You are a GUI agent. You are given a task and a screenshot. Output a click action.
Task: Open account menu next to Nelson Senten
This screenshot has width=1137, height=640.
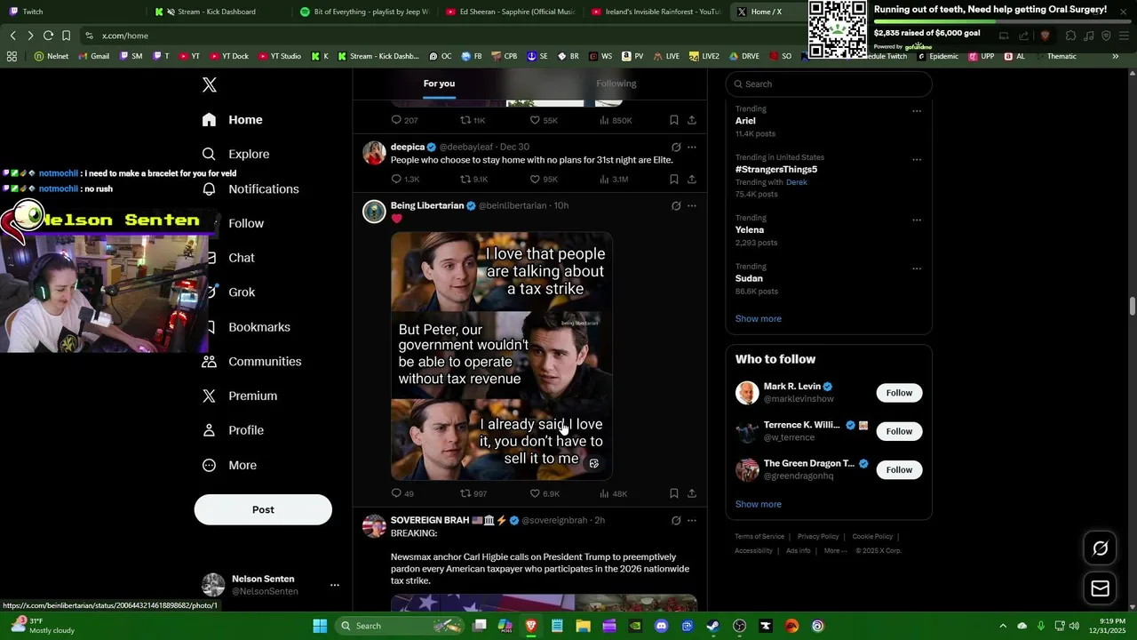334,585
